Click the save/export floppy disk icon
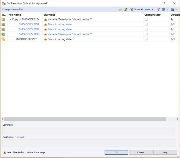This screenshot has height=158, width=180. click(172, 9)
